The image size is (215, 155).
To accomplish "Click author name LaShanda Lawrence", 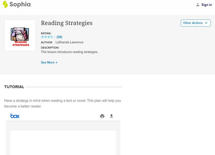I will click(x=69, y=42).
